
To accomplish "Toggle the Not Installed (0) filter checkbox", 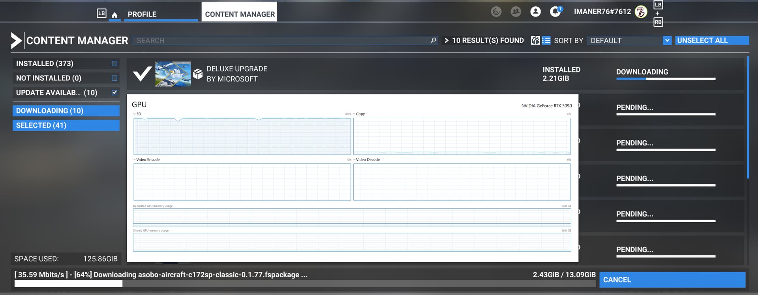I will coord(114,78).
